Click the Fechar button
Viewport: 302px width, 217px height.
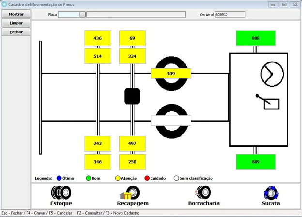(16, 32)
